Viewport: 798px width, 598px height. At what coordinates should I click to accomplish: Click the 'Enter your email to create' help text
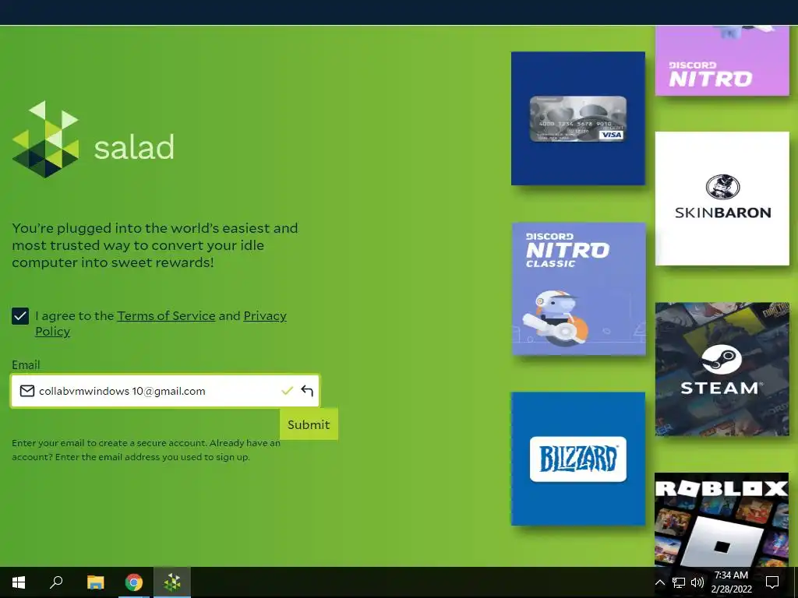click(146, 450)
